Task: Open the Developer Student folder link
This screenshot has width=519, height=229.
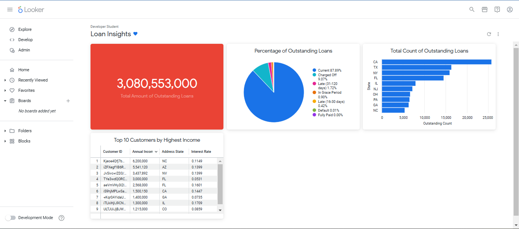Action: 104,27
